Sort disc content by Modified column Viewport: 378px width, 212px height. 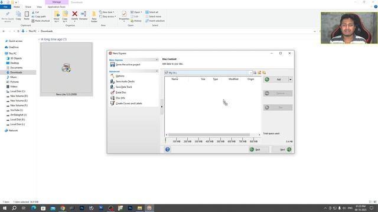233,79
